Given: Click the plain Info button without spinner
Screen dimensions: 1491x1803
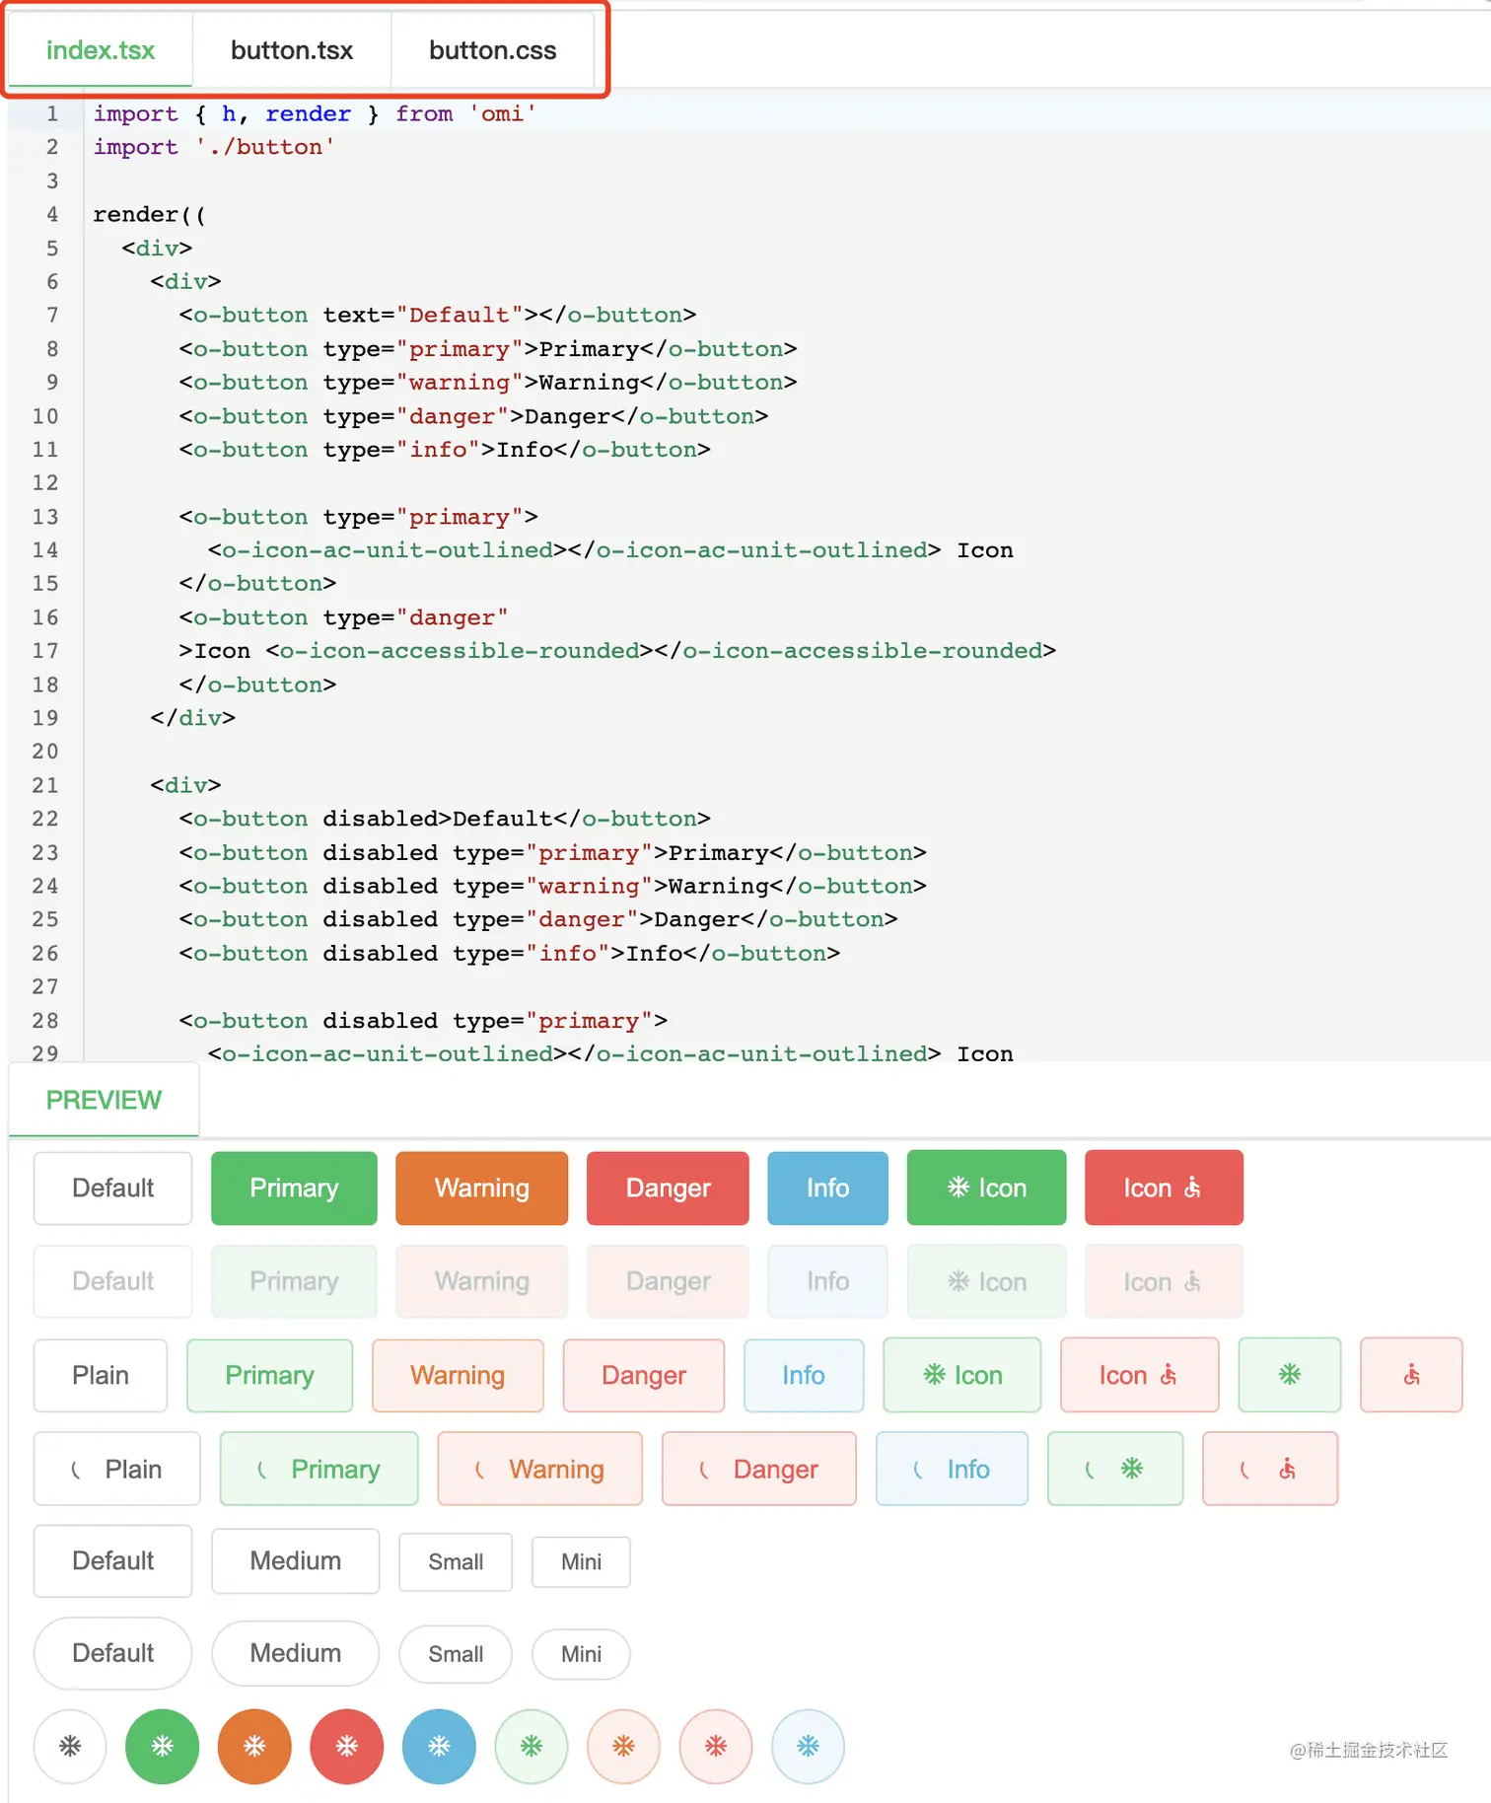Looking at the screenshot, I should 804,1375.
